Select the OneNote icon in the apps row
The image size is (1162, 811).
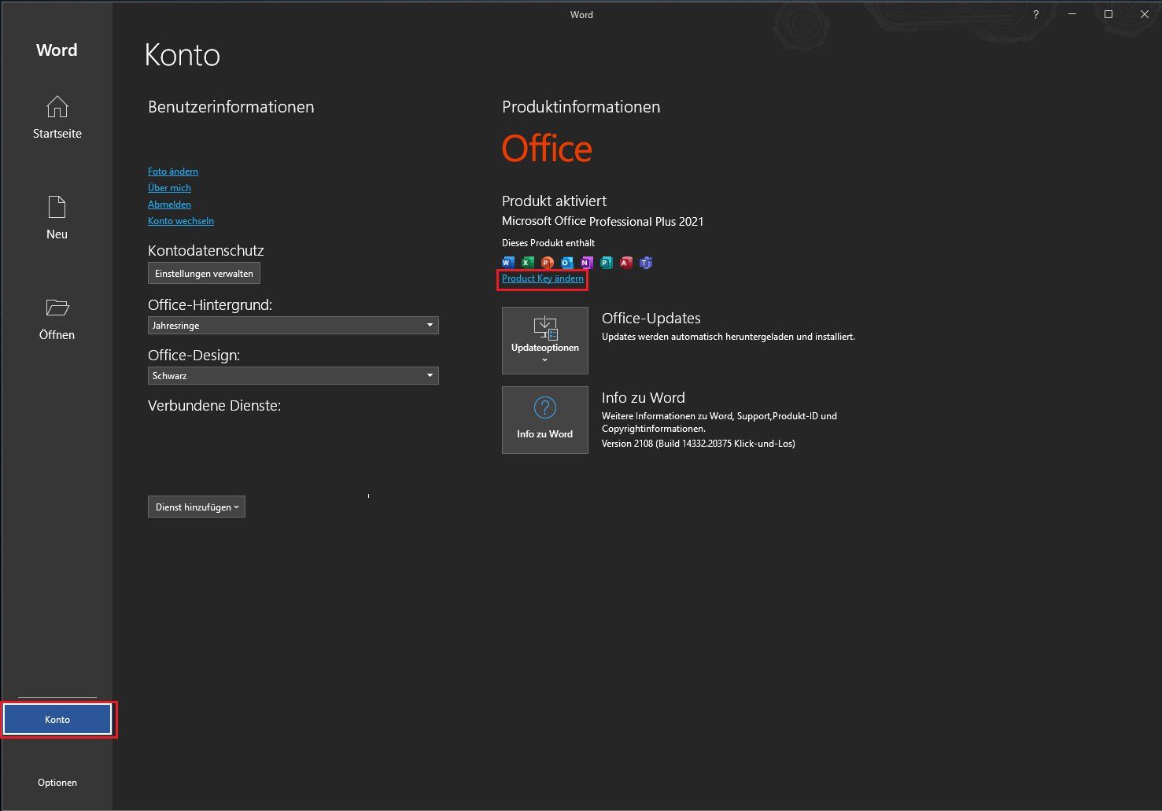tap(586, 262)
